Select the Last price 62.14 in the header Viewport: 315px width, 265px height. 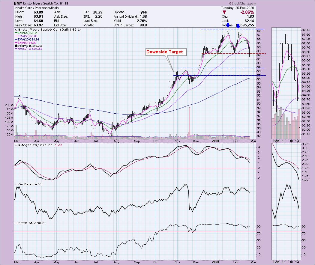(249, 21)
